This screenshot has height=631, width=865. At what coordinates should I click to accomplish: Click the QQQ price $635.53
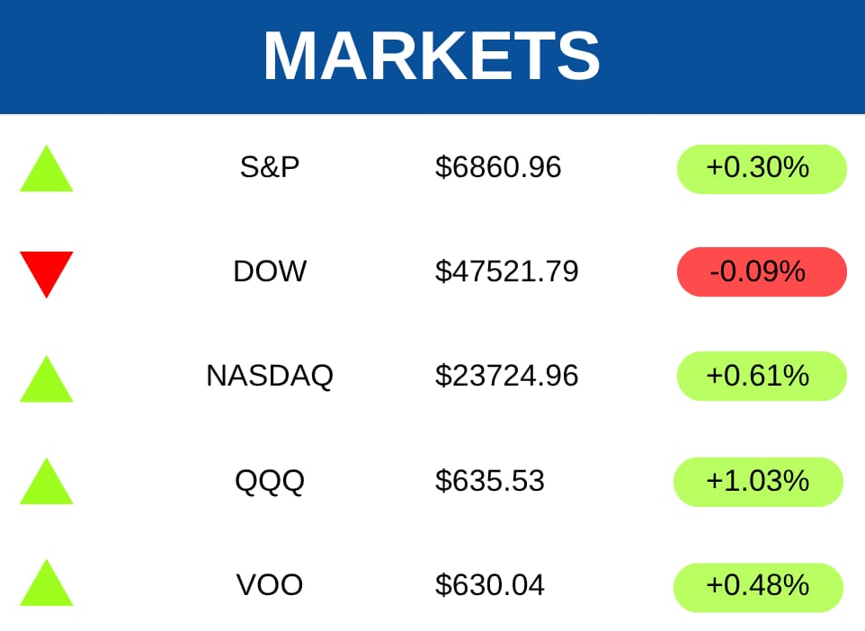click(x=490, y=481)
